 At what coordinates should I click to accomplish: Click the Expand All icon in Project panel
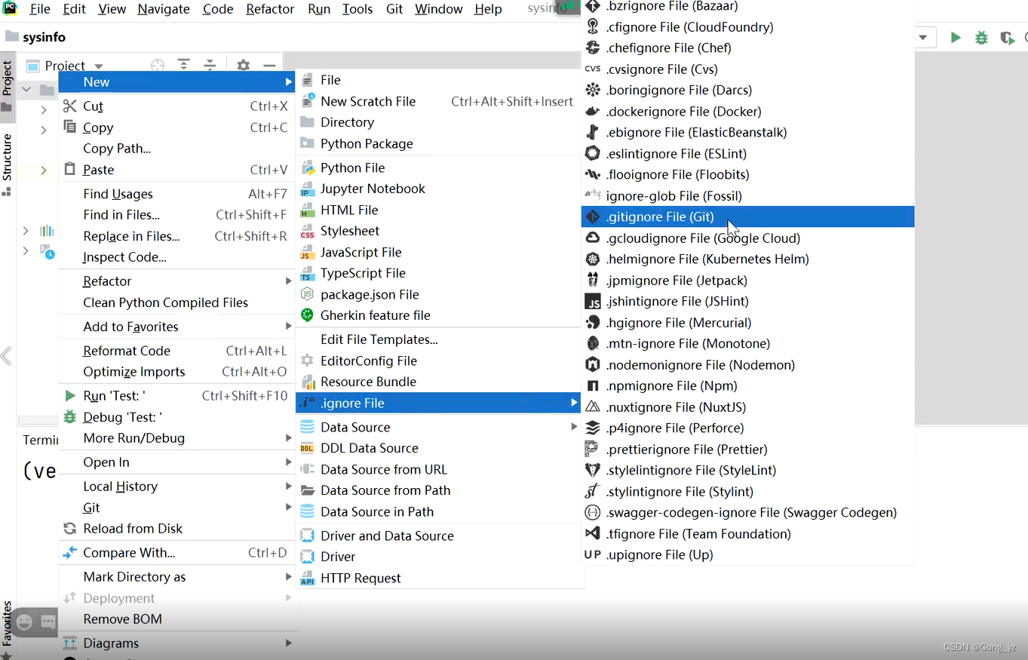[x=183, y=66]
